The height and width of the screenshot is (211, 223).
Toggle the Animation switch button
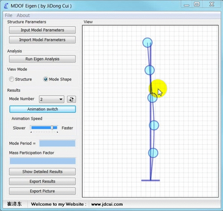[x=42, y=109]
